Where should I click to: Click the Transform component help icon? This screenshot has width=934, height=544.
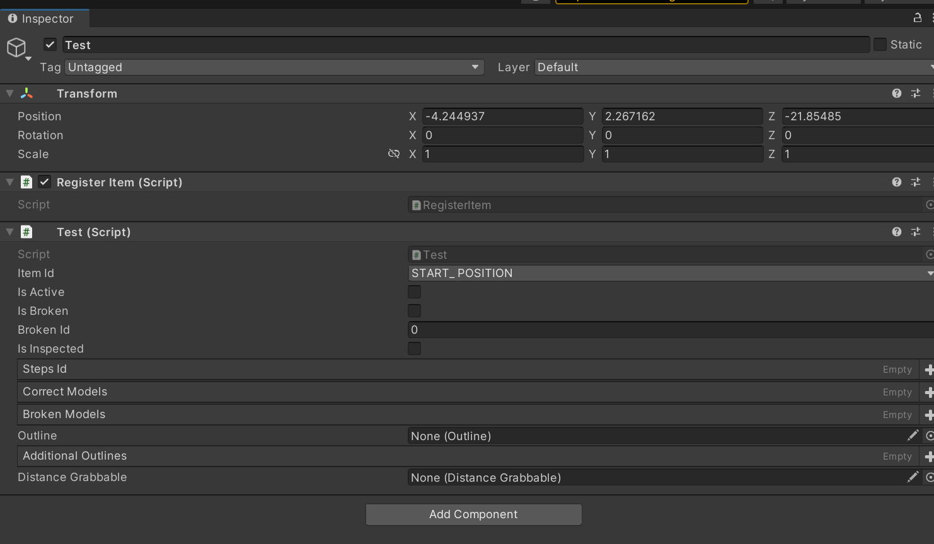click(896, 93)
